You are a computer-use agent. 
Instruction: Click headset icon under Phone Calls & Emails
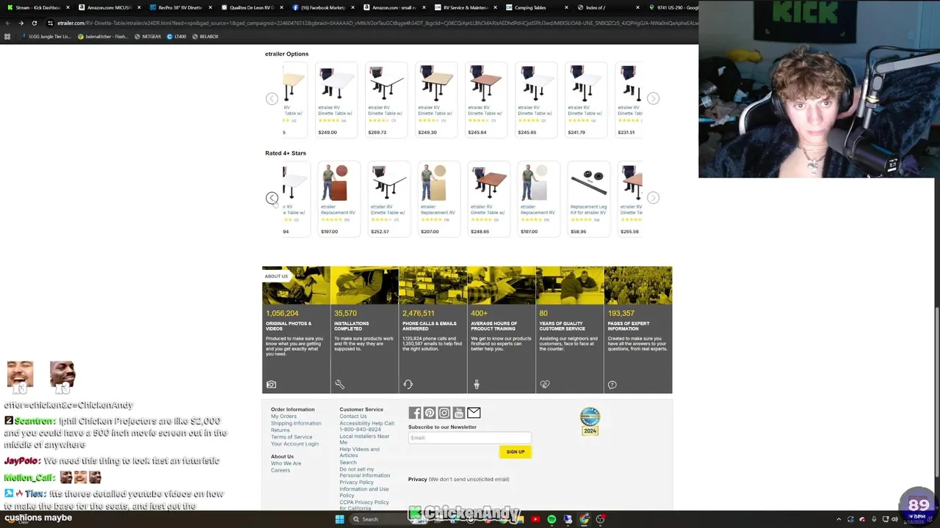point(408,384)
